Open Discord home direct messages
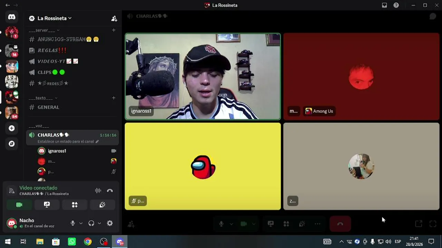 coord(12,17)
